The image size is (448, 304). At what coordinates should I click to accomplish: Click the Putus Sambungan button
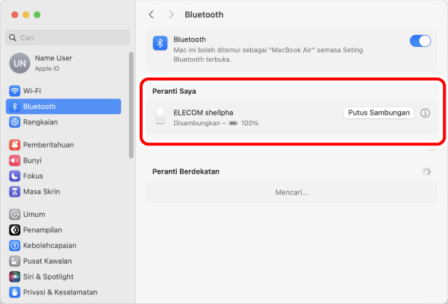point(379,113)
